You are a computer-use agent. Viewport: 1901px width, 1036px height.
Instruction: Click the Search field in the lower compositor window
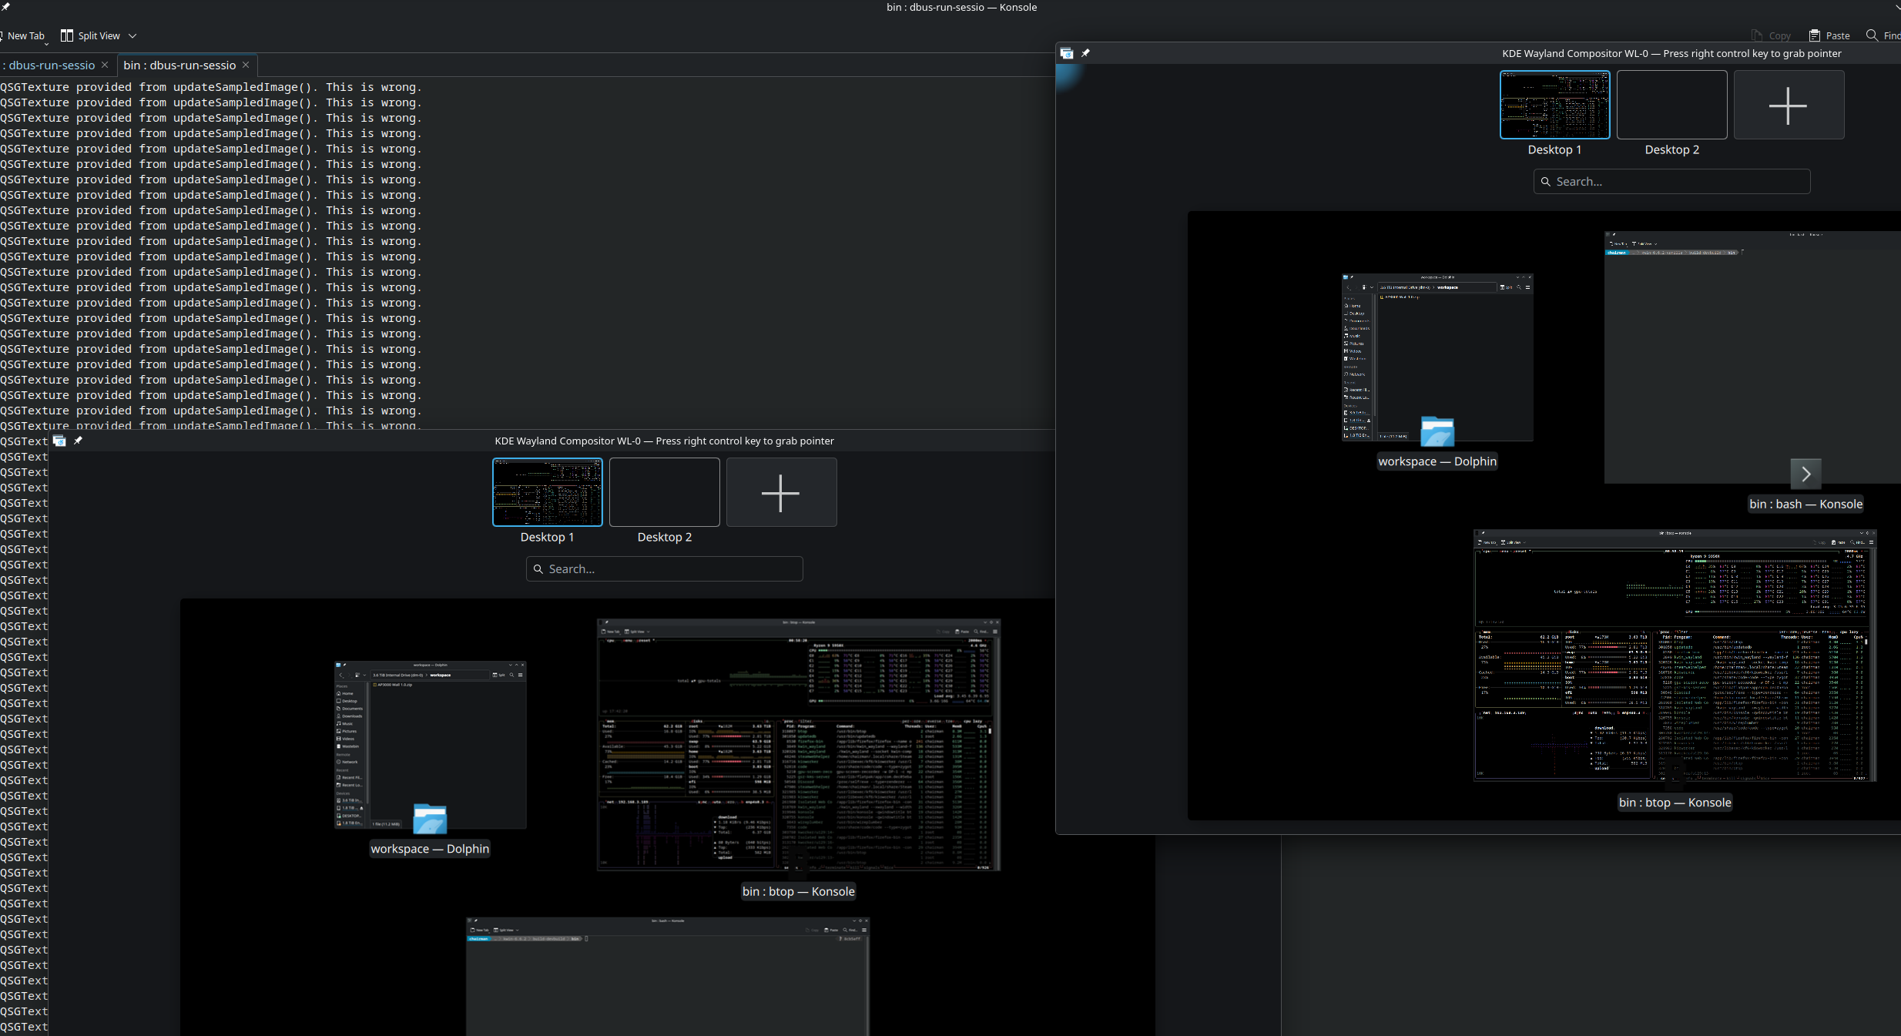664,569
